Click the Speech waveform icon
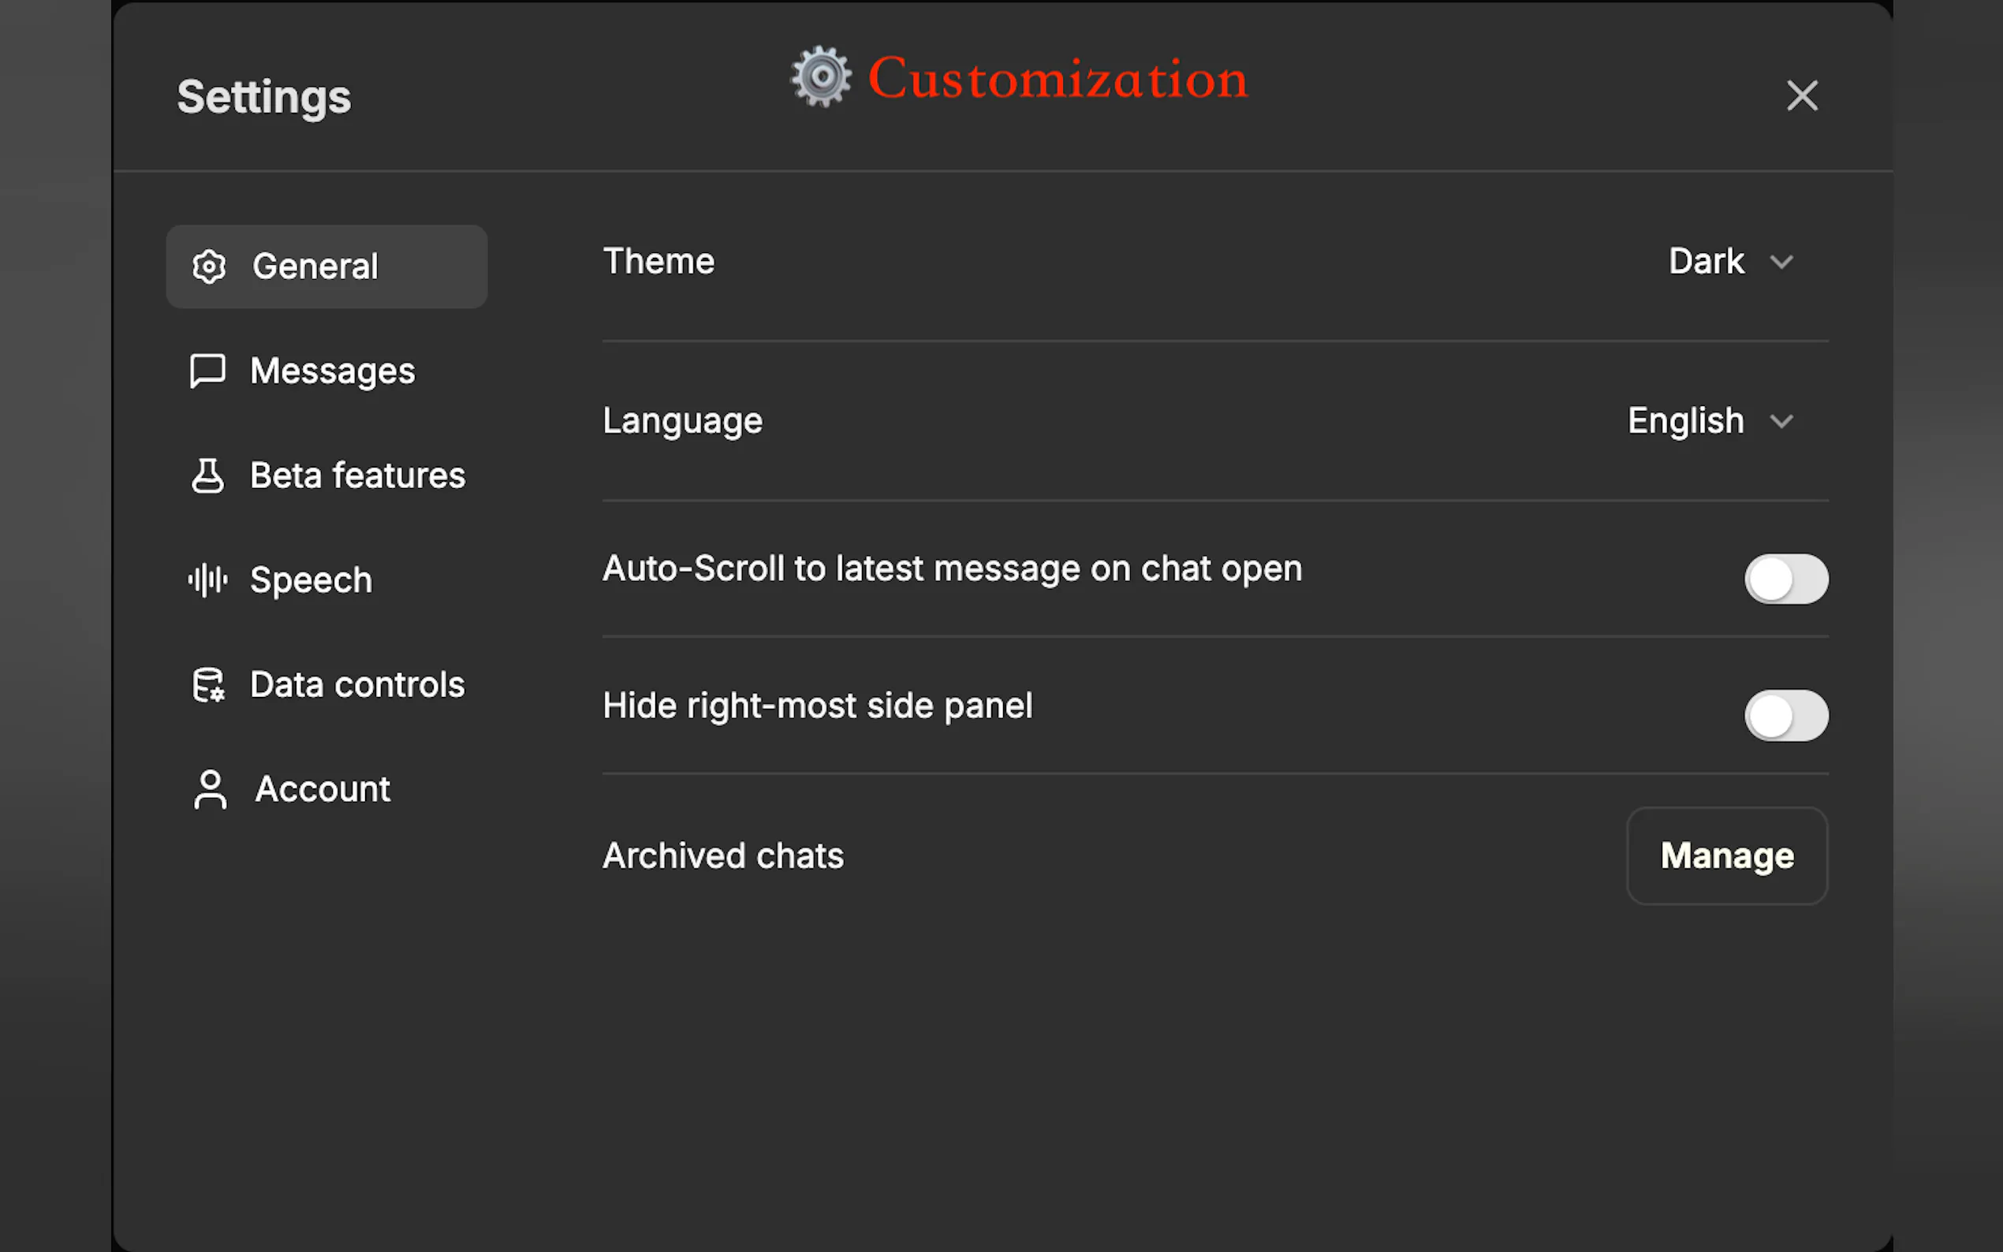2003x1252 pixels. (207, 580)
